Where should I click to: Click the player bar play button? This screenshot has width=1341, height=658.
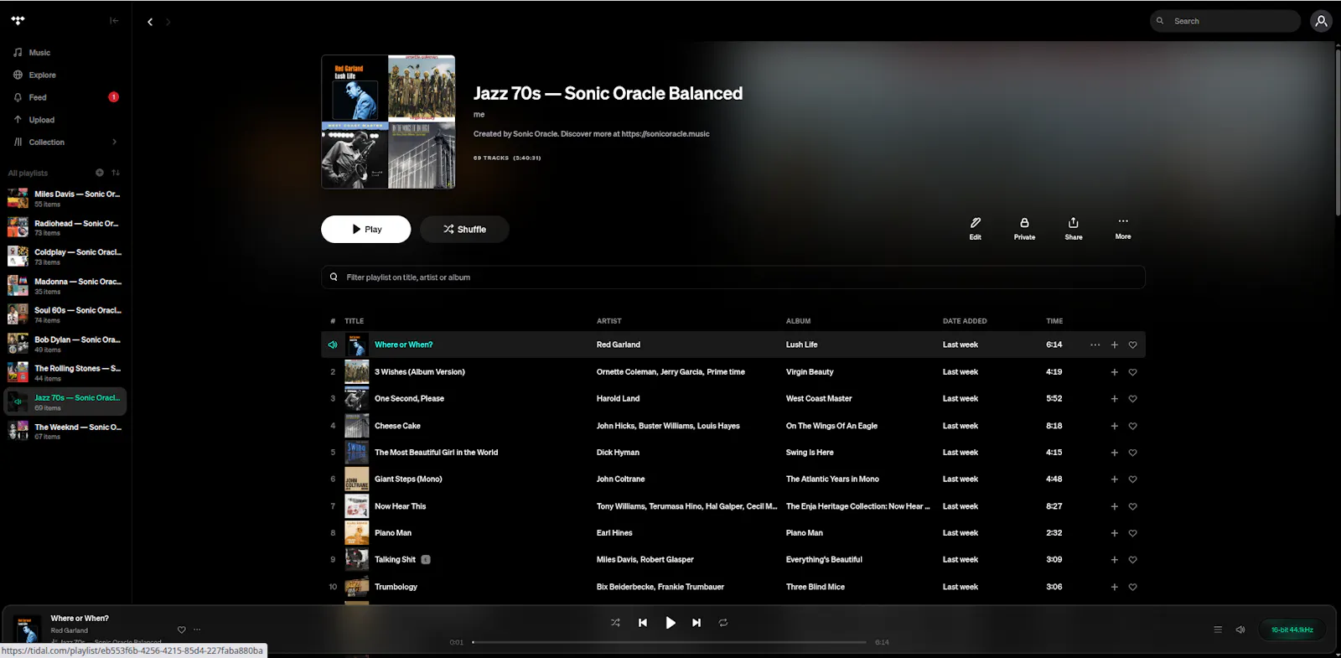(670, 623)
